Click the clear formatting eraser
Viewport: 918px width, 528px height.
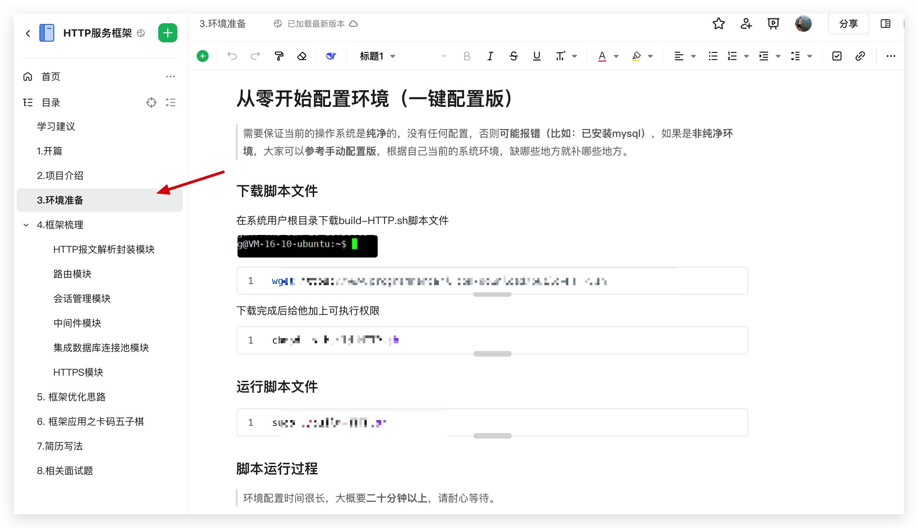302,56
